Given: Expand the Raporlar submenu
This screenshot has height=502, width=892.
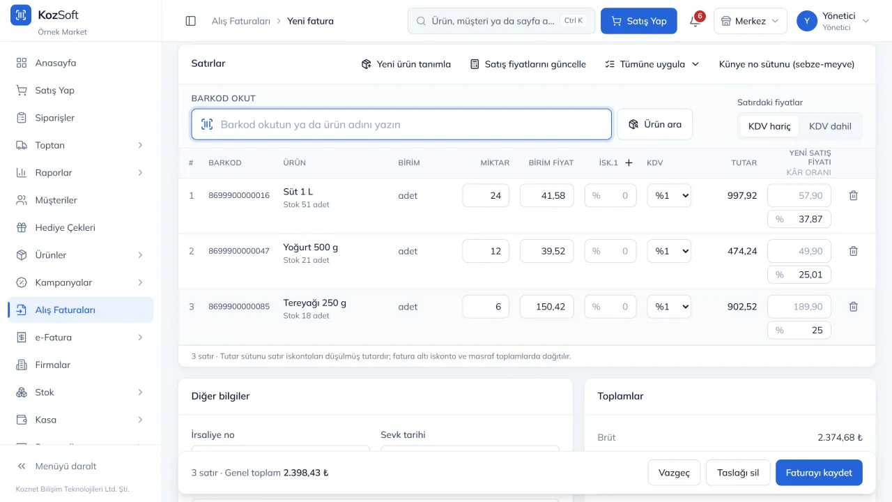Looking at the screenshot, I should click(80, 173).
